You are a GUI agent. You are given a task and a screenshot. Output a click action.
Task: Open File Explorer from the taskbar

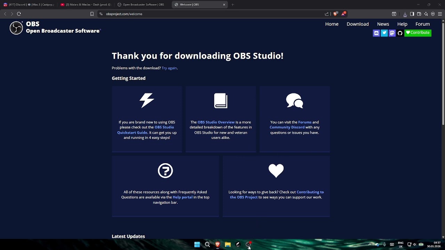click(228, 244)
